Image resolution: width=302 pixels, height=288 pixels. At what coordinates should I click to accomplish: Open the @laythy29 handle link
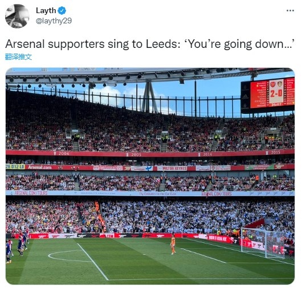54,21
